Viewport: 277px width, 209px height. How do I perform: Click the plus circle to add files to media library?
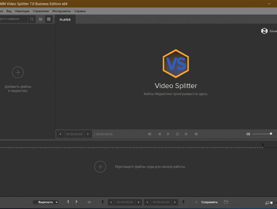coord(18,73)
